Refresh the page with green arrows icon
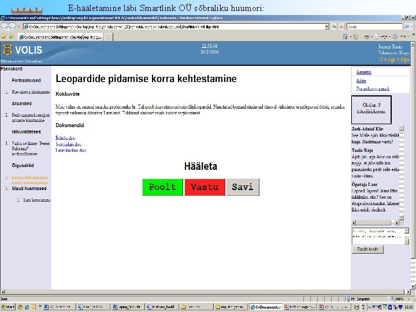This screenshot has width=416, height=312. [334, 27]
